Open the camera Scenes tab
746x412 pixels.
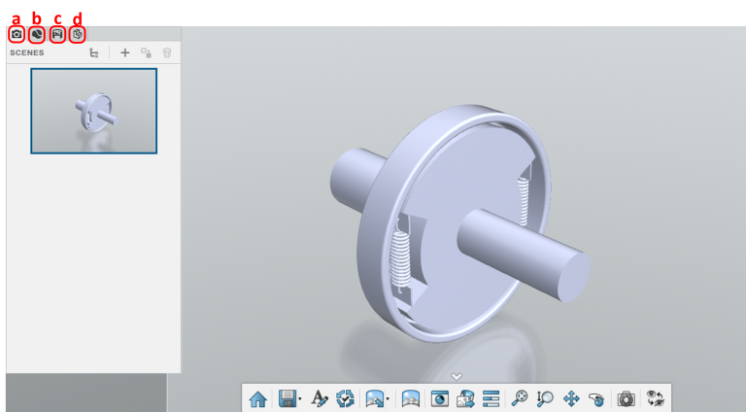17,34
